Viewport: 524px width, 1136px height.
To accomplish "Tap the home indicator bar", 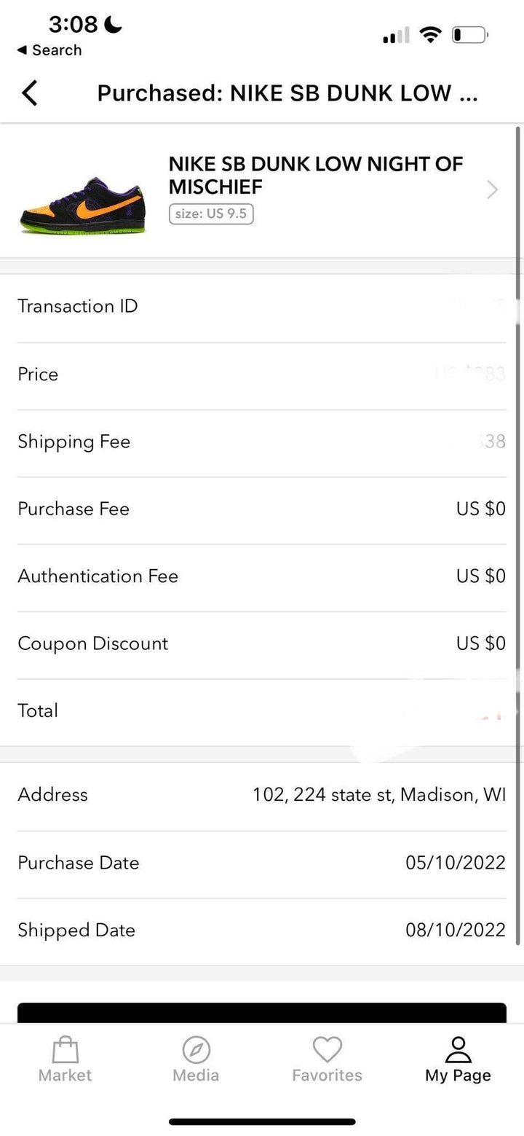I will 262,1121.
